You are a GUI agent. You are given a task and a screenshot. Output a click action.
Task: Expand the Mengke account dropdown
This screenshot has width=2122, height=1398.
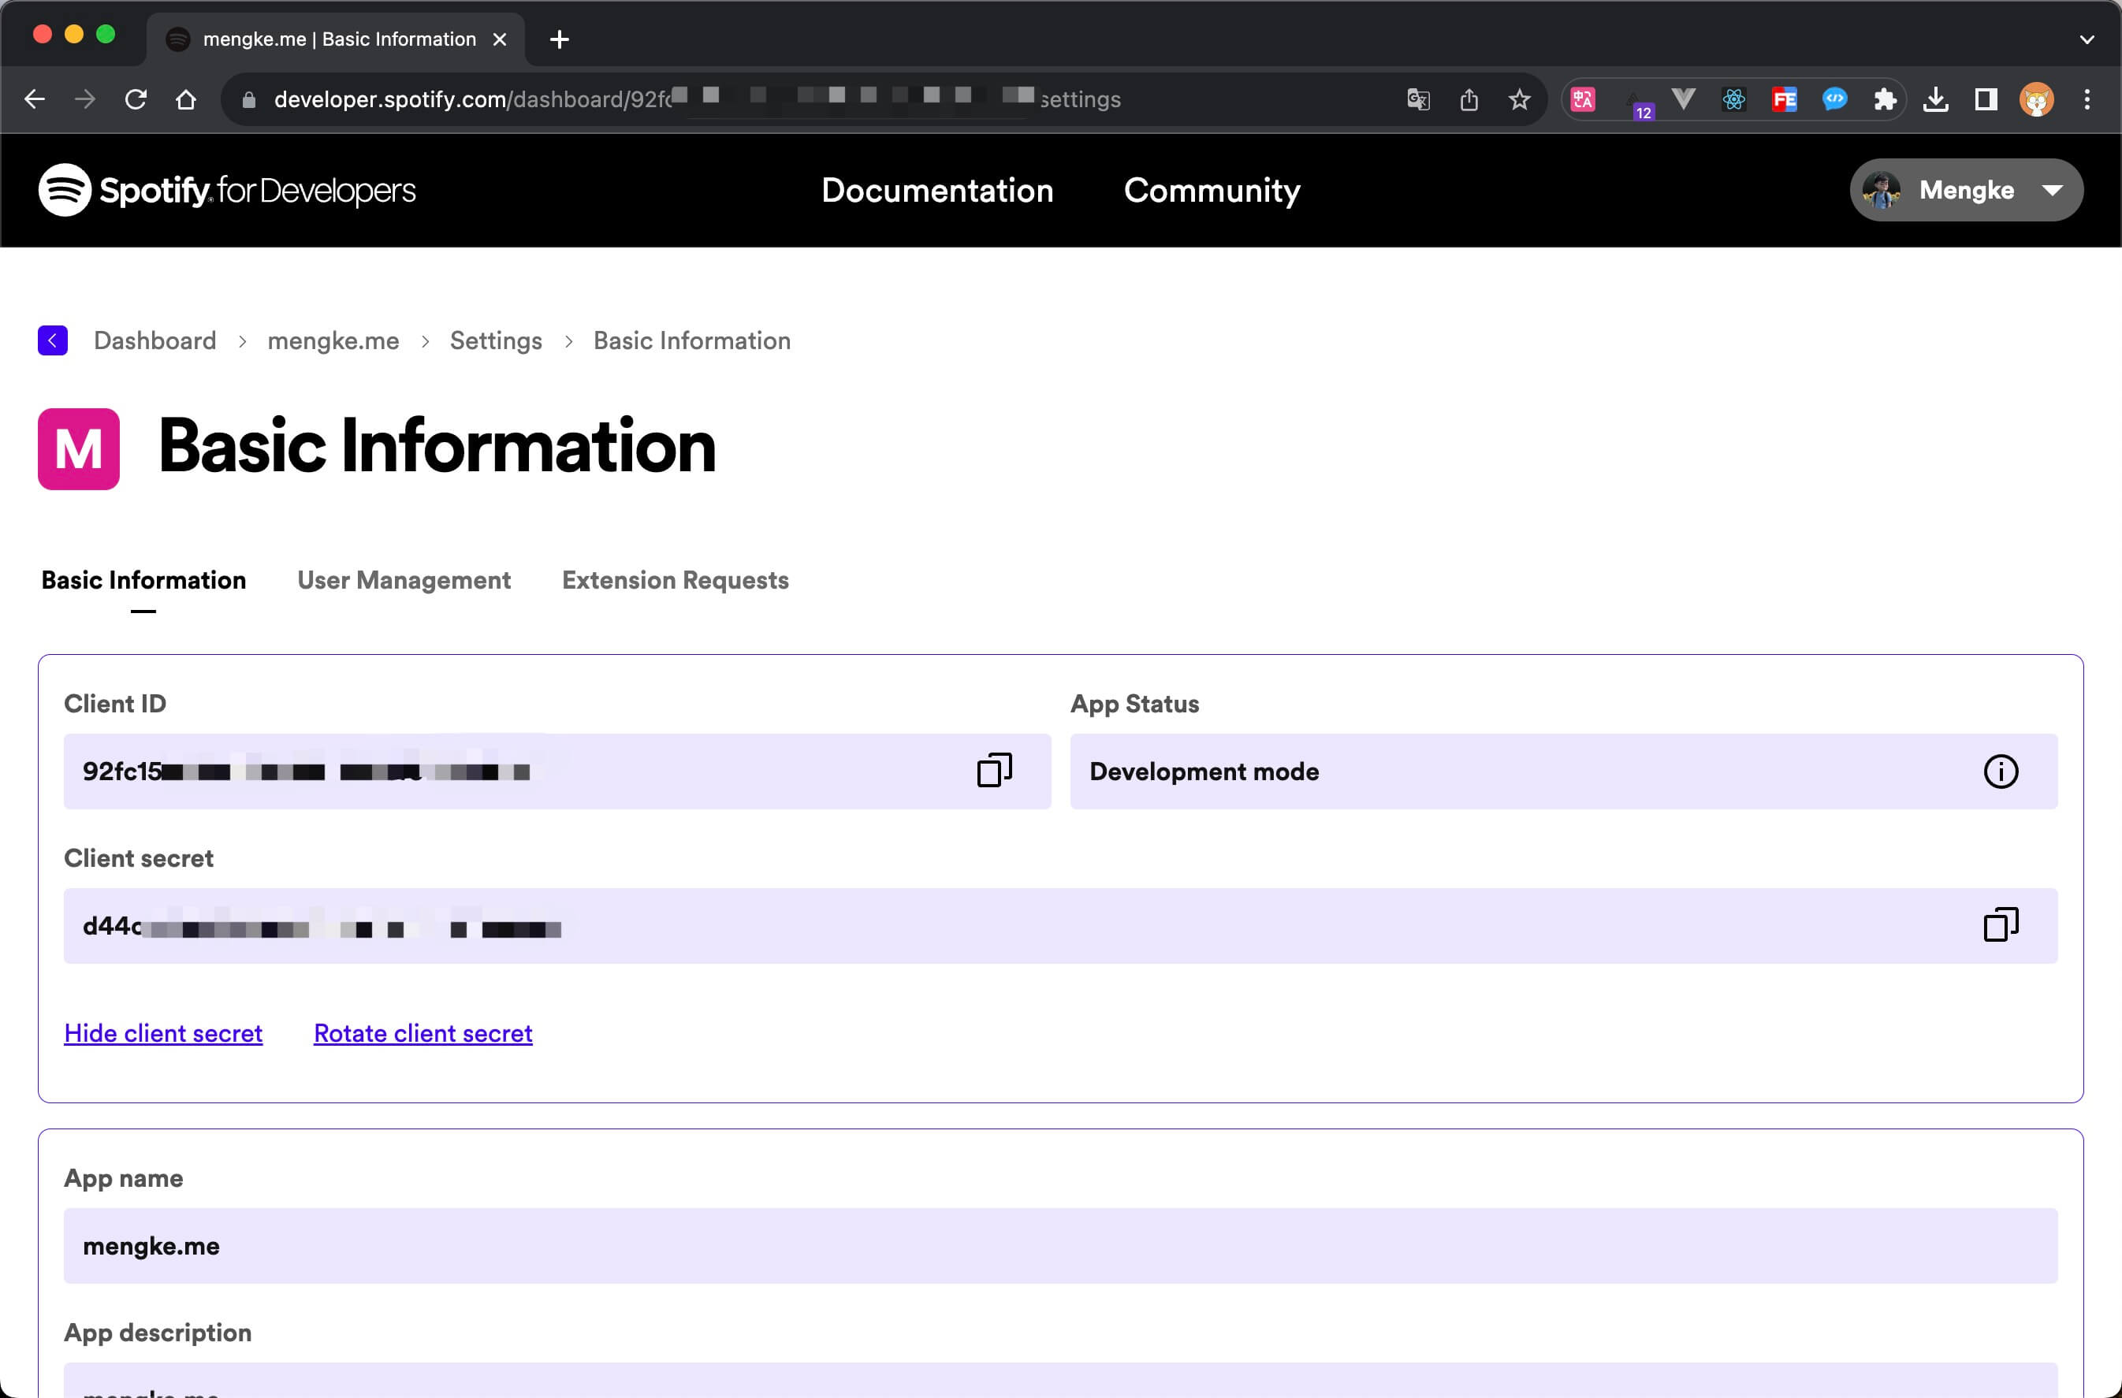(1966, 190)
